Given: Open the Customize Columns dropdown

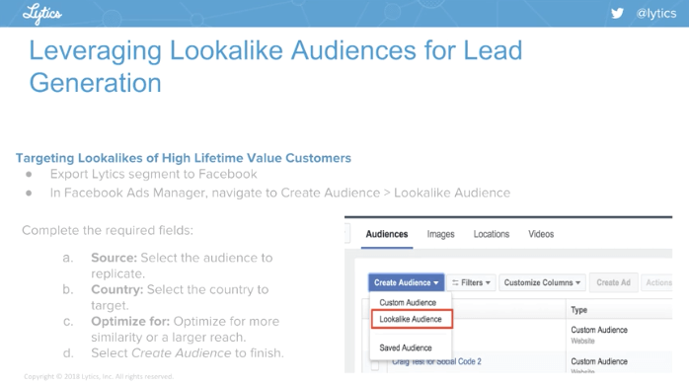Looking at the screenshot, I should (542, 282).
